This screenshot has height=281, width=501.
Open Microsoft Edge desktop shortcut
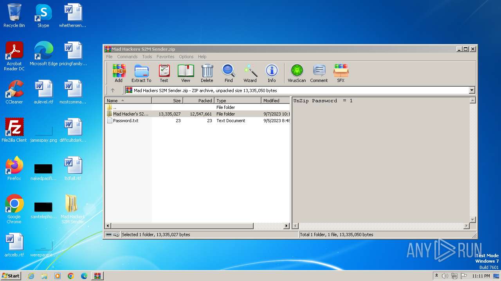(43, 54)
